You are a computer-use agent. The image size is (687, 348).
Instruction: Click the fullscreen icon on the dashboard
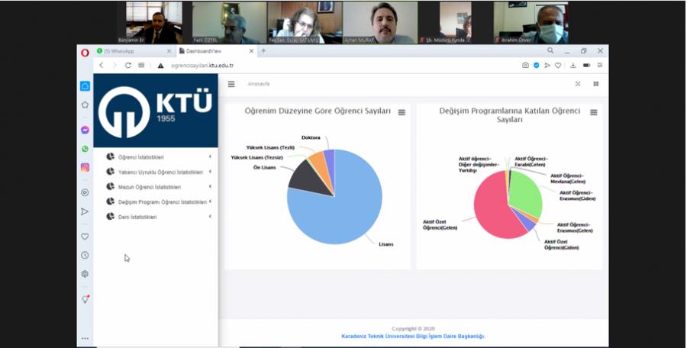click(577, 84)
